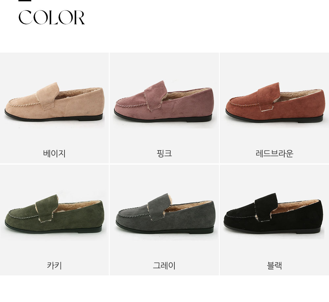
Task: Click the COLOR section heading
Action: tap(52, 17)
